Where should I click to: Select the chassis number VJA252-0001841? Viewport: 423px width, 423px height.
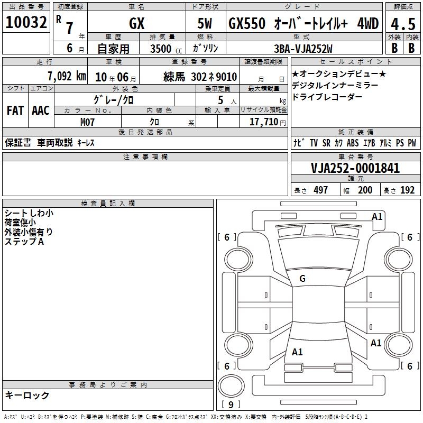tap(355, 168)
